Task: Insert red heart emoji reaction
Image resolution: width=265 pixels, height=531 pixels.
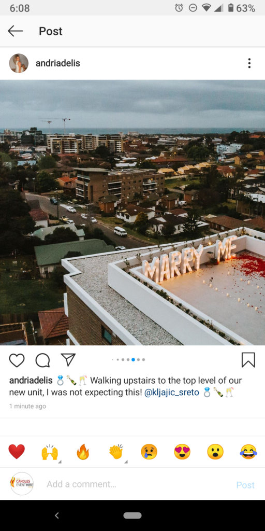Action: pyautogui.click(x=17, y=452)
